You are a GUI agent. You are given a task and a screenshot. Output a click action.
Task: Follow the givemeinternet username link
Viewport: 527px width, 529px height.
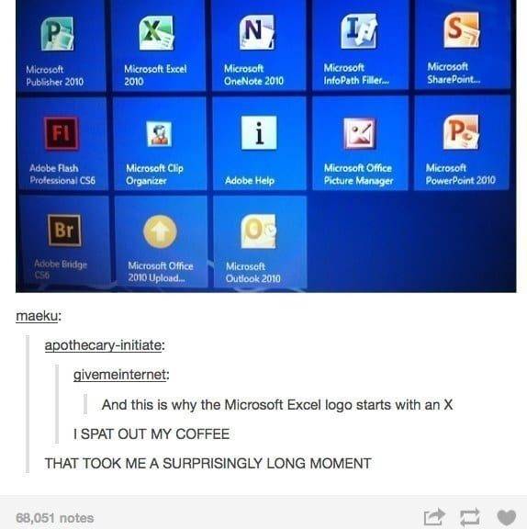coord(120,375)
